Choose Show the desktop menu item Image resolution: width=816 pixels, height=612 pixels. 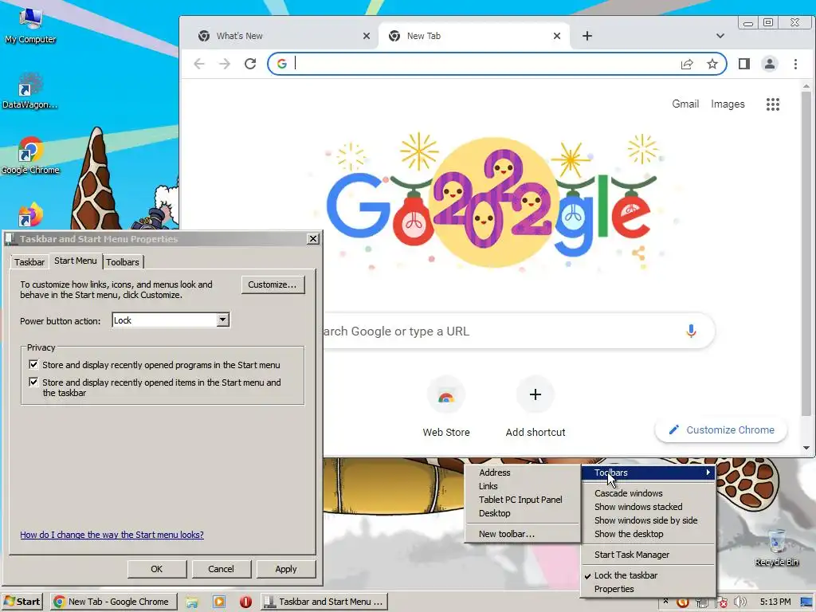coord(649,534)
